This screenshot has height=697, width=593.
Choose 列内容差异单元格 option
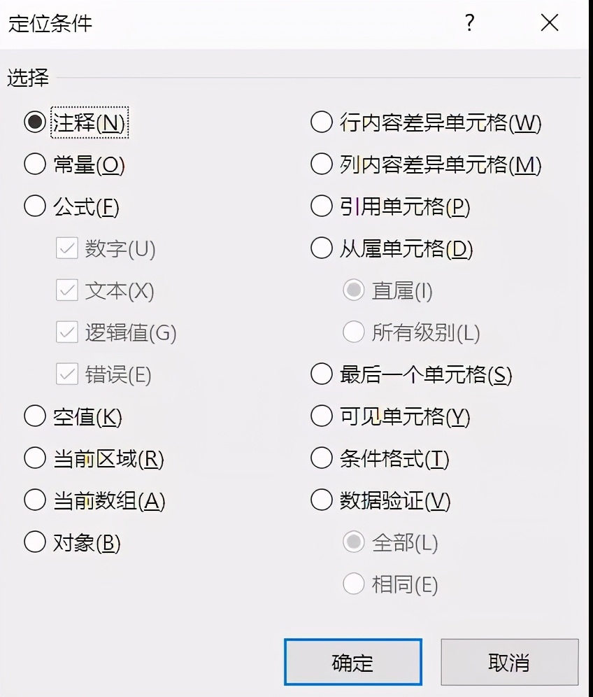pos(321,164)
